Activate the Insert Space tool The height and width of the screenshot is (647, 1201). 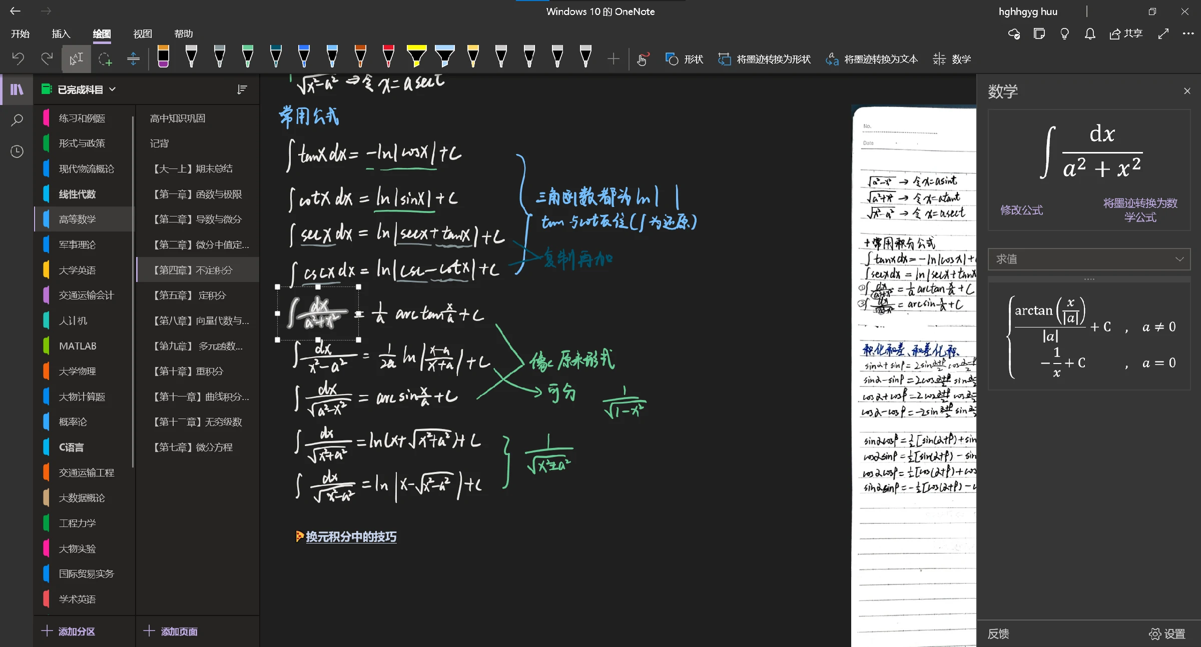133,59
